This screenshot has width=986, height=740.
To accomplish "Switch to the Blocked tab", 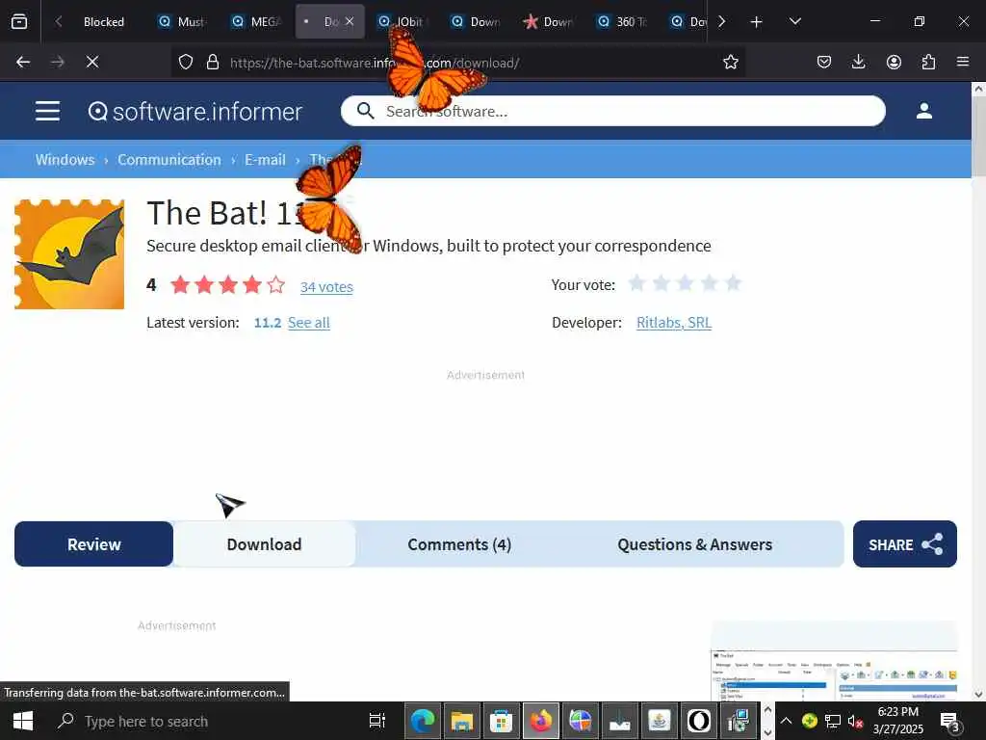I will (x=104, y=22).
